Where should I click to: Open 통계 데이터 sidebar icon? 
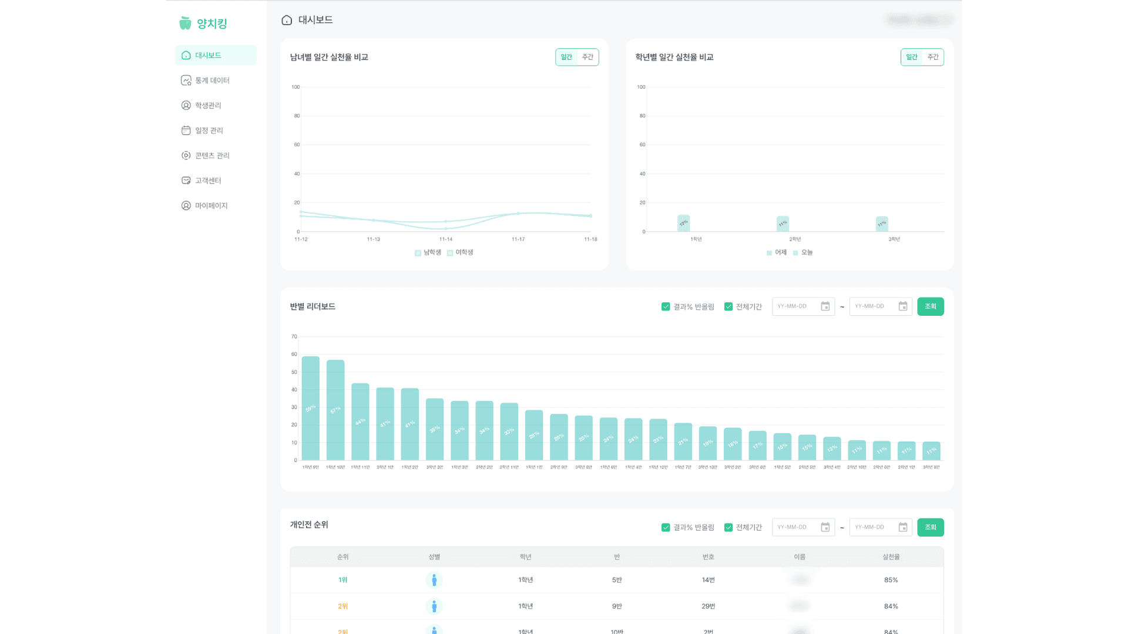[x=186, y=80]
